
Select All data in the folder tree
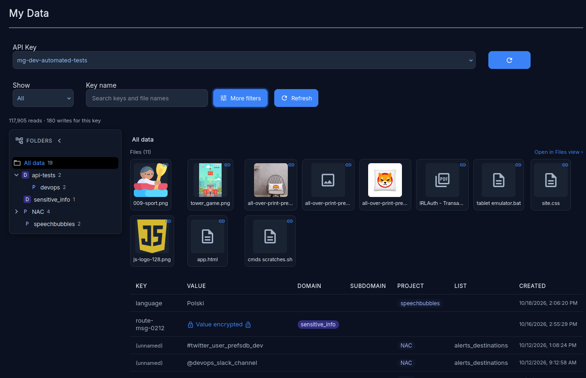pyautogui.click(x=65, y=163)
